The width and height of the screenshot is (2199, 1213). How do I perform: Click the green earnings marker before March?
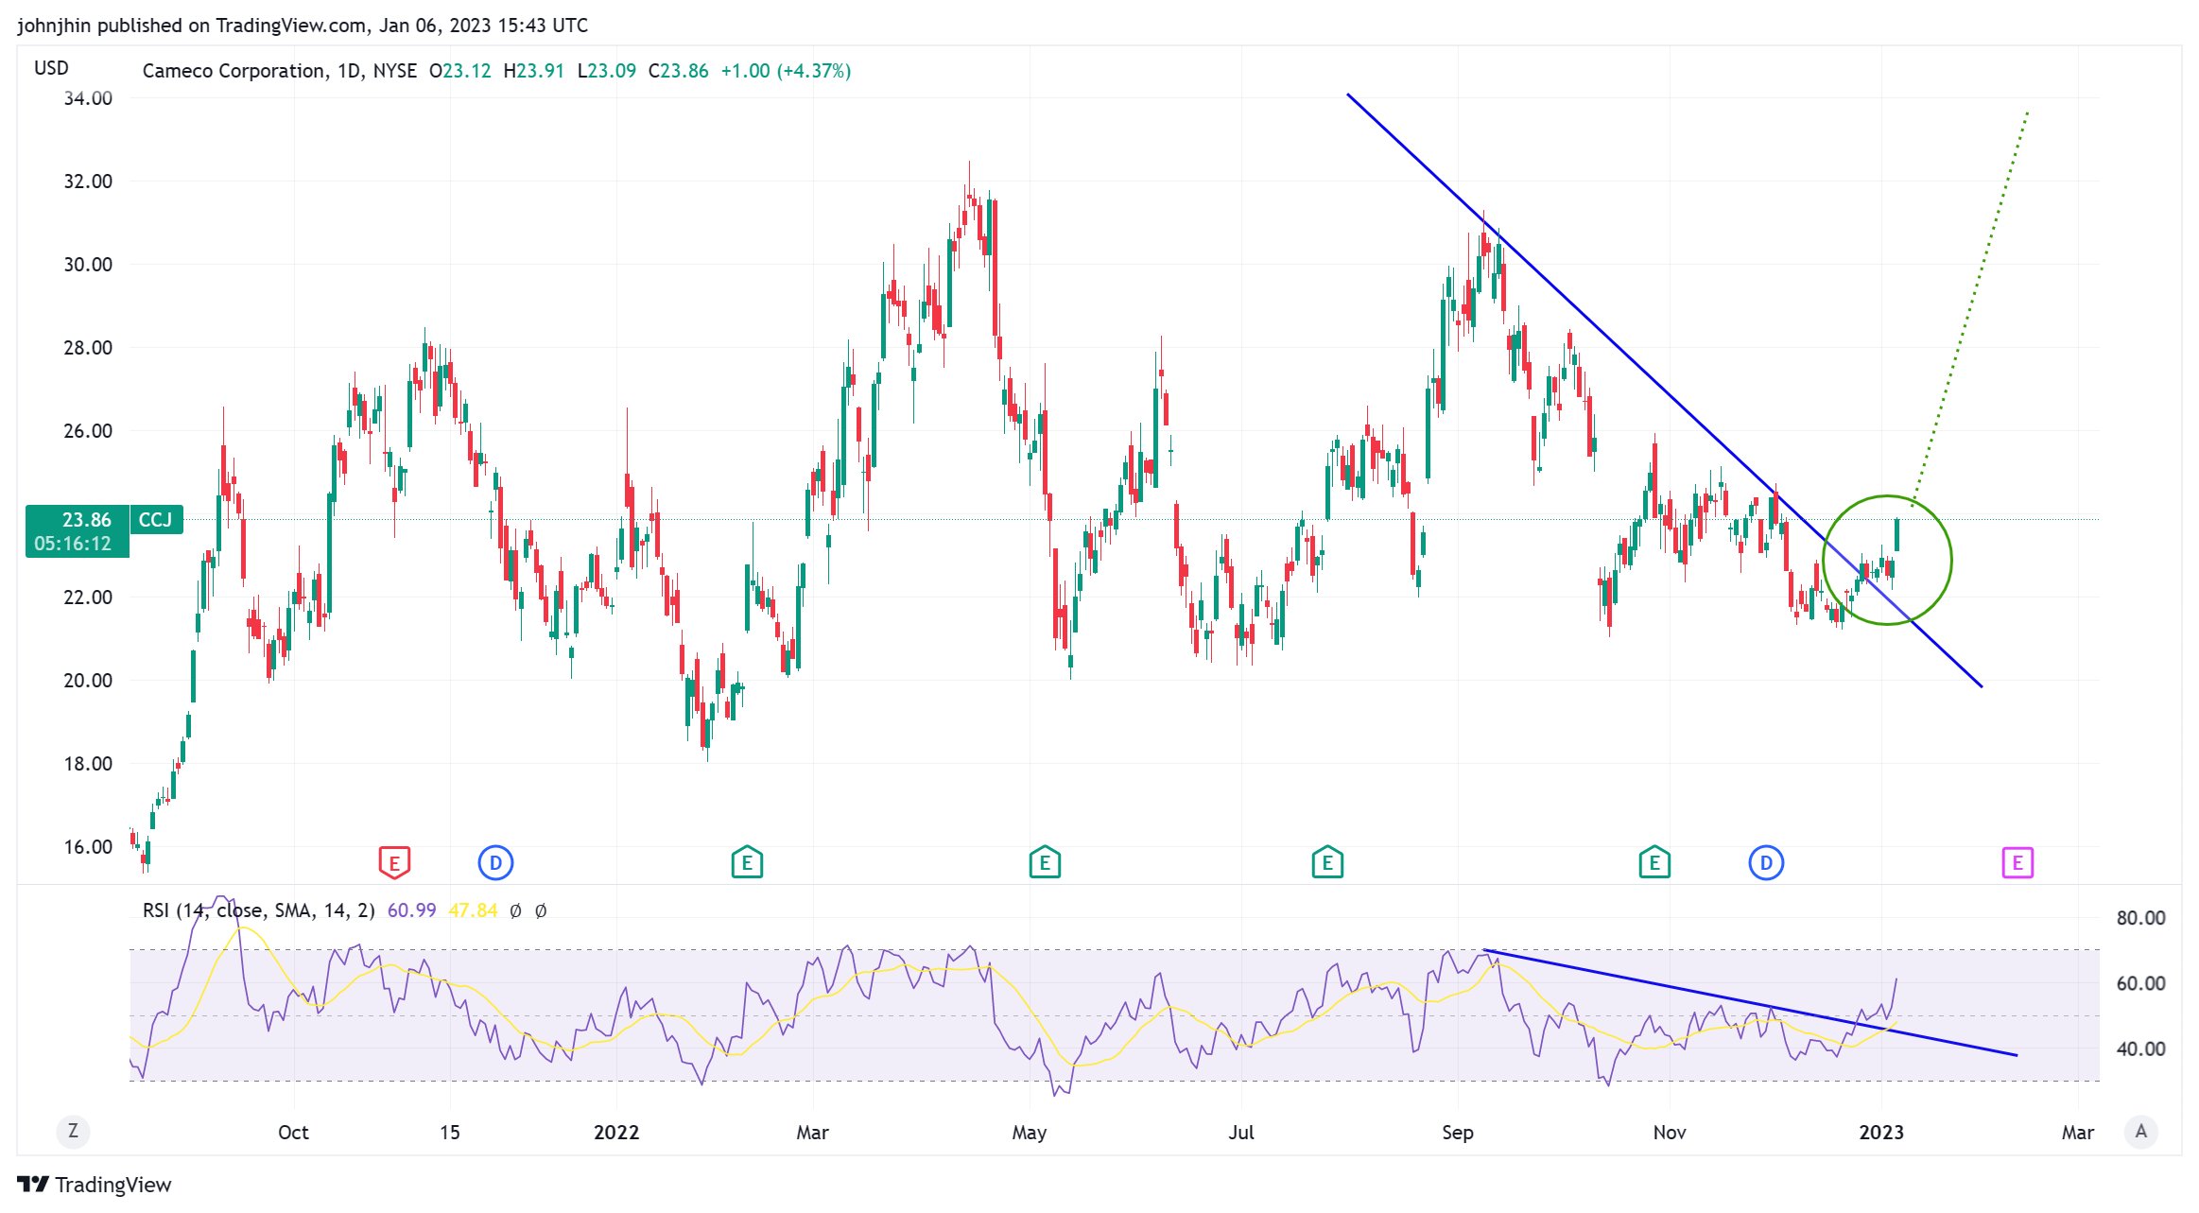(747, 862)
